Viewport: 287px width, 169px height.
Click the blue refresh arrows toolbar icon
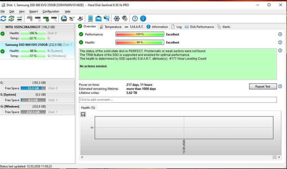click(3, 18)
